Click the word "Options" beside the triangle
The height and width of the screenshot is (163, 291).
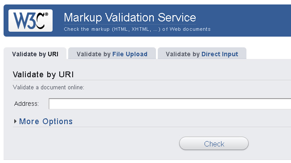pyautogui.click(x=57, y=121)
